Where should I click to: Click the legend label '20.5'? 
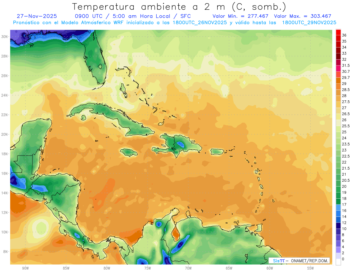click(x=346, y=180)
